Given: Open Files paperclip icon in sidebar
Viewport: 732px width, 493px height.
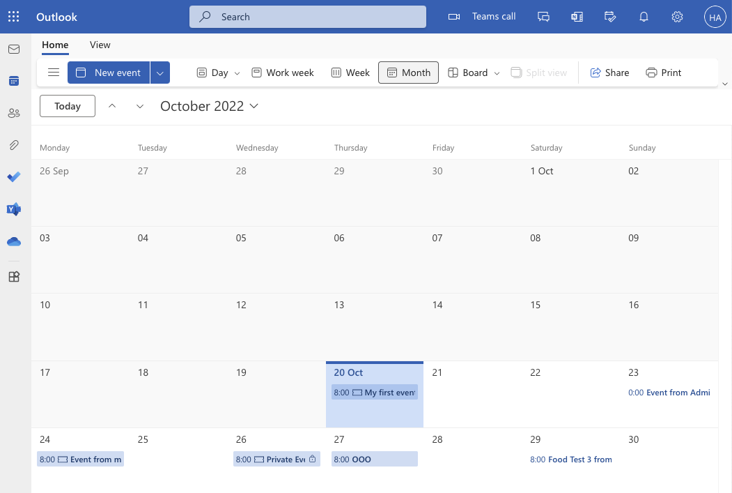Looking at the screenshot, I should click(x=14, y=145).
